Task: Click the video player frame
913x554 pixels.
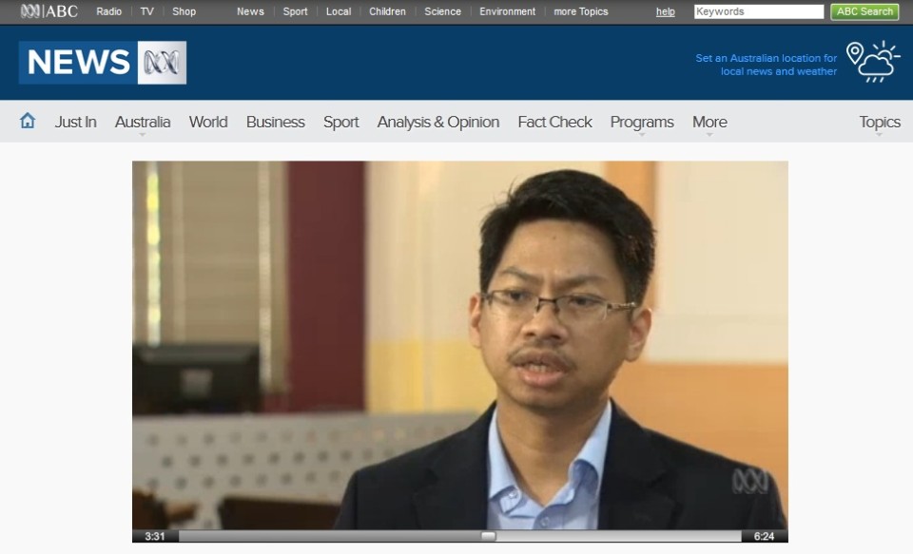Action: 459,342
